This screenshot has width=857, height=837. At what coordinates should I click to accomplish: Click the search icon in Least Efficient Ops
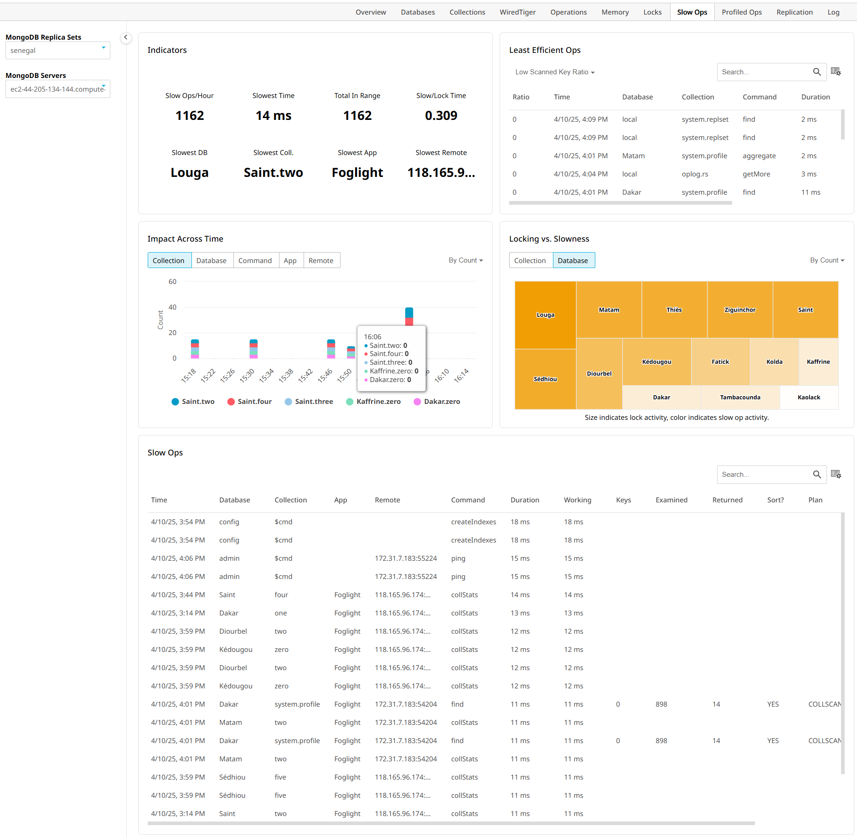(816, 72)
